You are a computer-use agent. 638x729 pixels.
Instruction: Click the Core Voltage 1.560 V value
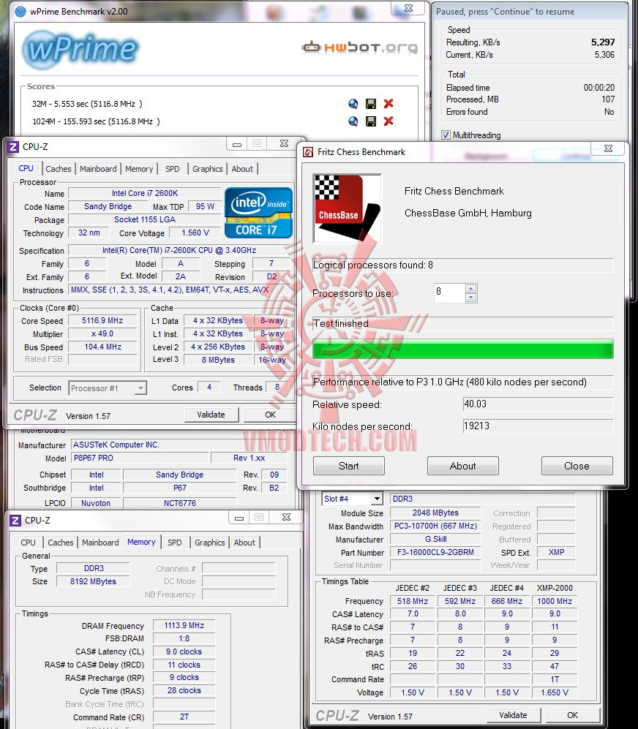(195, 233)
